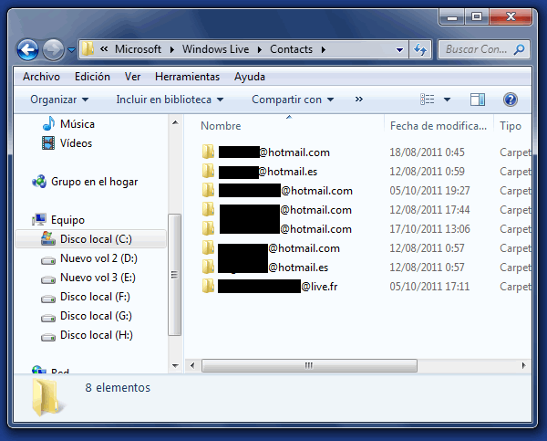The image size is (547, 441).
Task: Sort by Nombre column header
Action: tap(221, 126)
